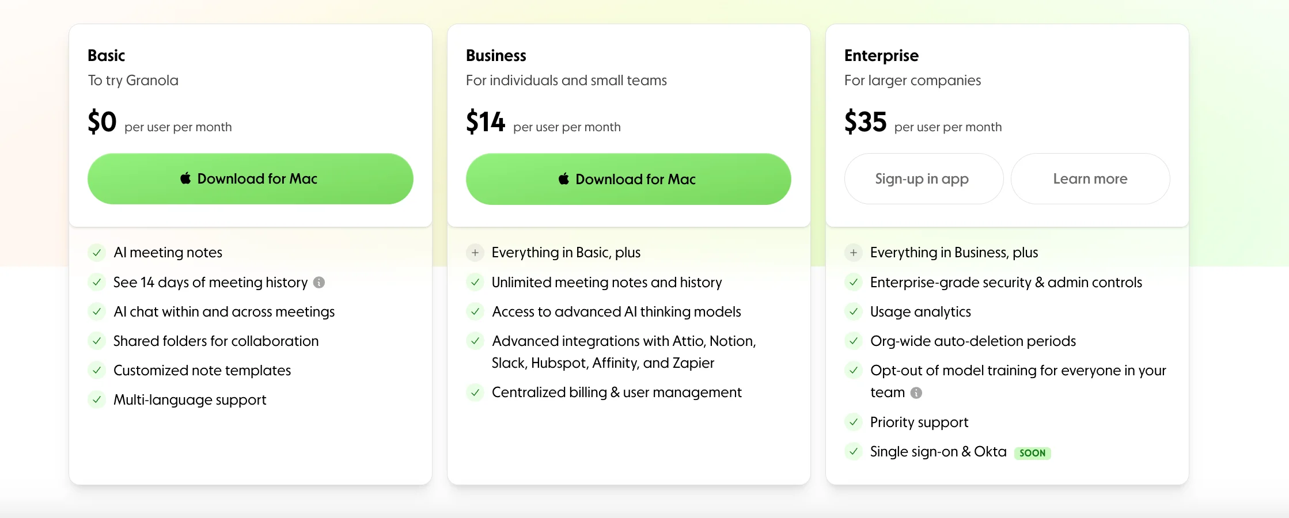Click check icon beside Customized note templates

click(x=97, y=370)
